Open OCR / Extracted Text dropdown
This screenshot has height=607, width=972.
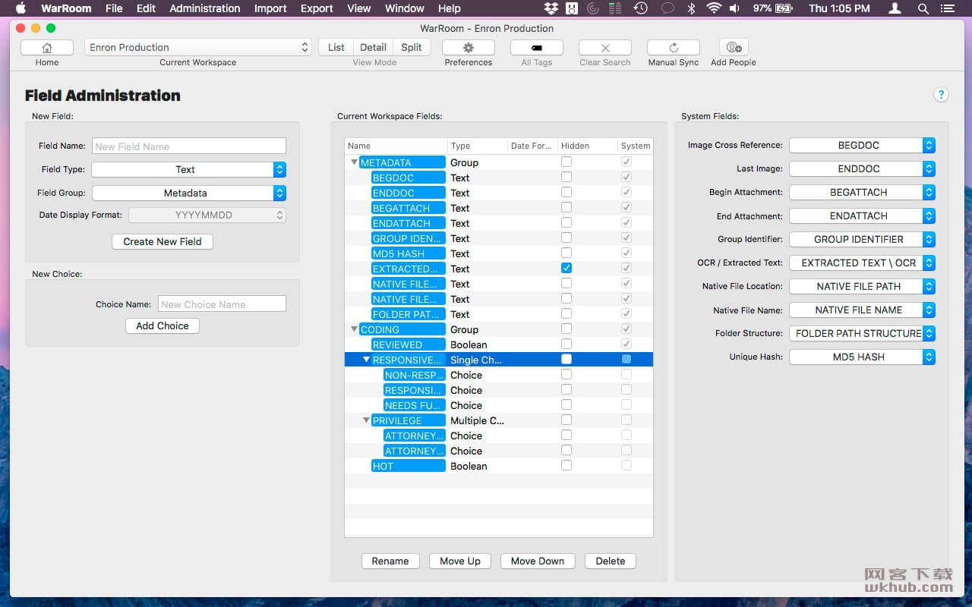click(862, 263)
